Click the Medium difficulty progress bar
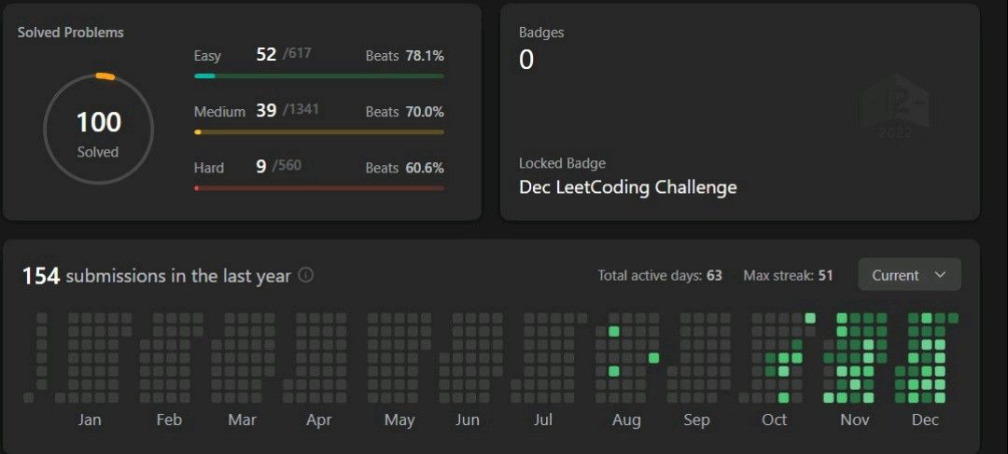Viewport: 1008px width, 454px height. point(319,131)
